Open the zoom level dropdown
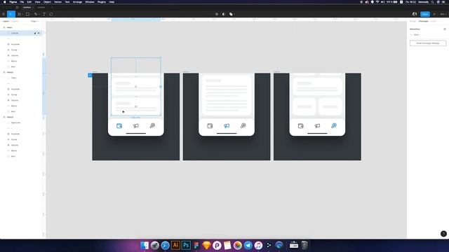The image size is (449, 252). [x=443, y=14]
